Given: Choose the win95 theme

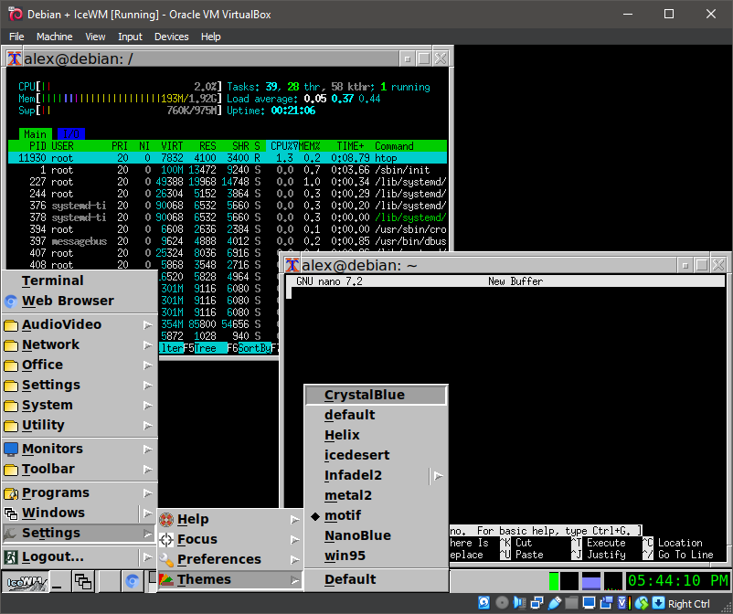Looking at the screenshot, I should [x=343, y=556].
